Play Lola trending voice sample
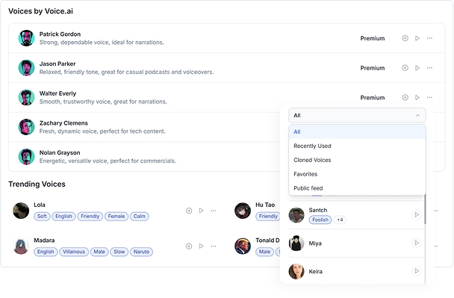The width and height of the screenshot is (454, 298). (201, 211)
